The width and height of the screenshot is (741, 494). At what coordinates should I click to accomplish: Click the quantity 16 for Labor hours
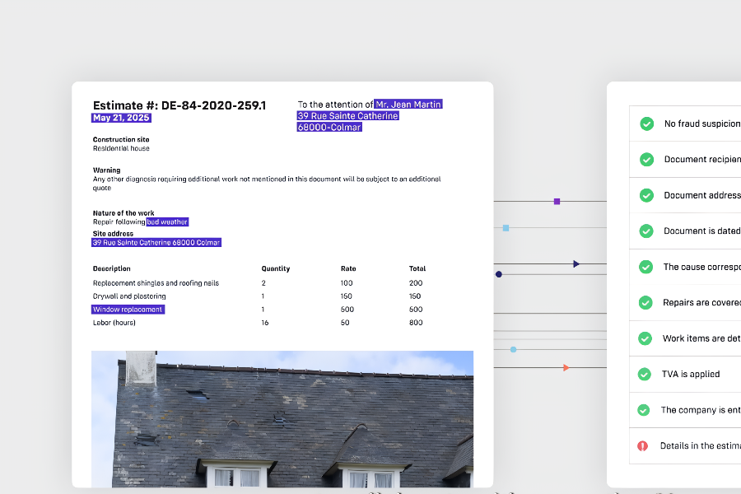tap(264, 323)
